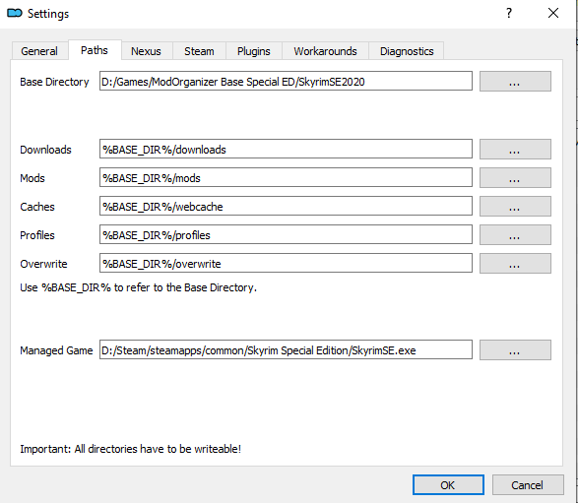Click into the Mods path field
This screenshot has width=578, height=503.
point(286,177)
